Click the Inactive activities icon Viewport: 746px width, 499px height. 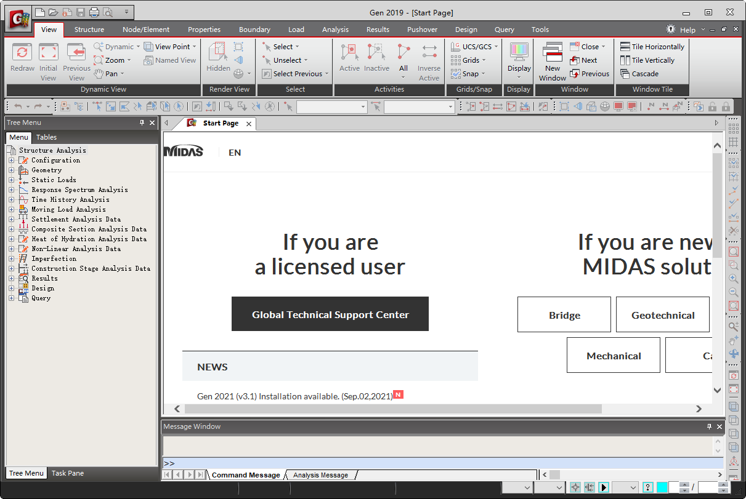click(376, 53)
